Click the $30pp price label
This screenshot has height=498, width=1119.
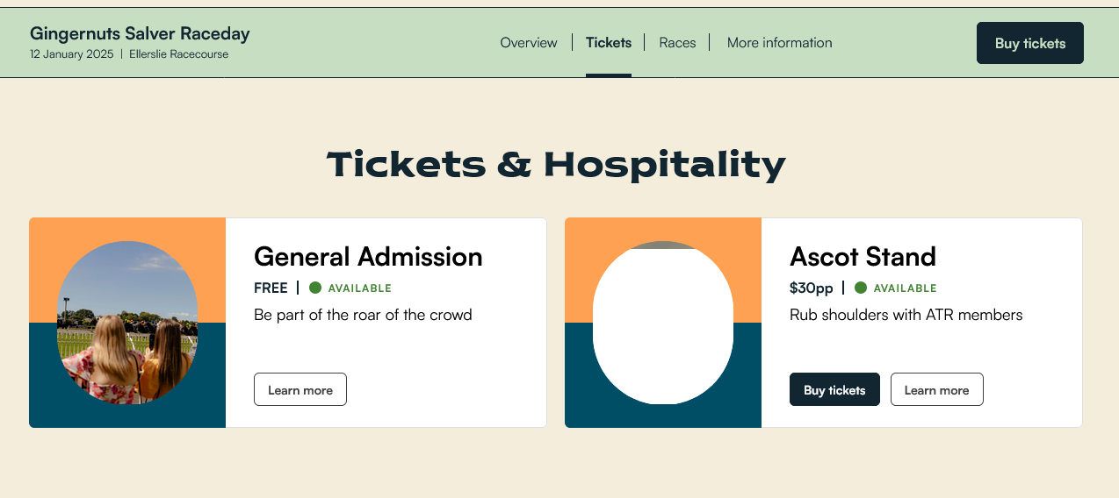click(812, 288)
